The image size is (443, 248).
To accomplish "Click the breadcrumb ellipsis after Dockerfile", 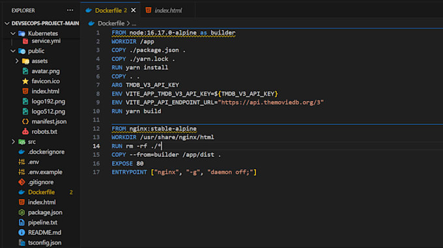I will (x=134, y=23).
